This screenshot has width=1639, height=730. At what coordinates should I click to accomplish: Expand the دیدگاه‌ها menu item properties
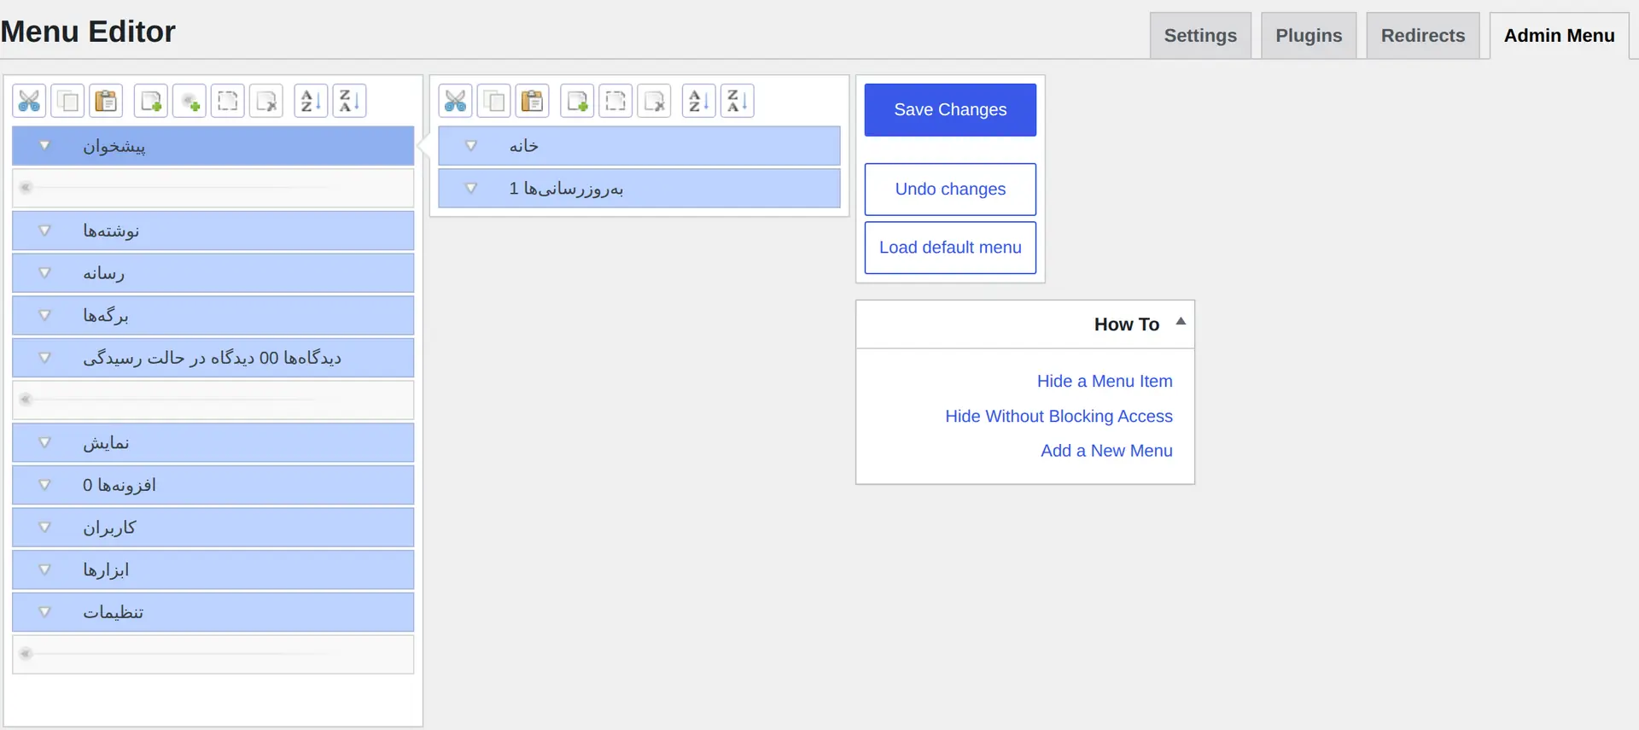pos(44,358)
